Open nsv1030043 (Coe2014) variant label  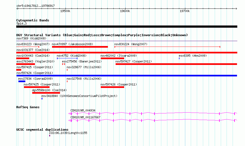click(x=33, y=56)
